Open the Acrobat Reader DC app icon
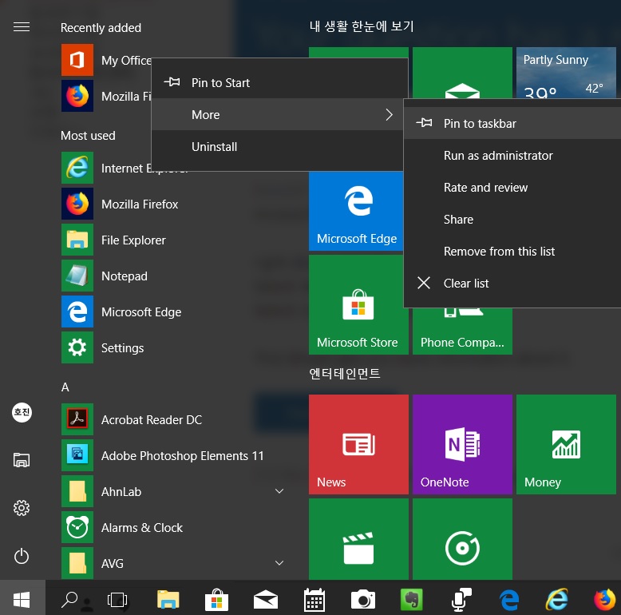This screenshot has width=621, height=615. click(77, 419)
